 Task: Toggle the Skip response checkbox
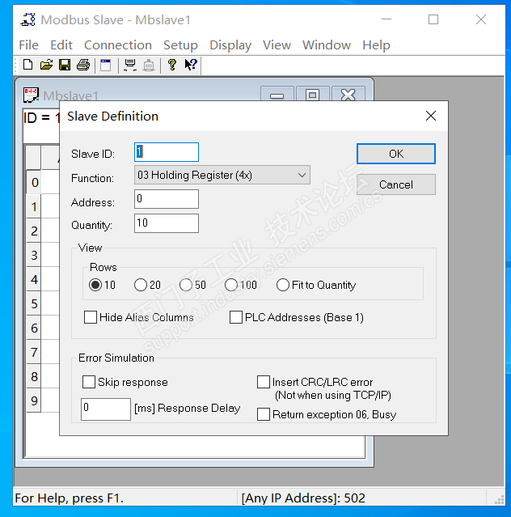tap(89, 382)
